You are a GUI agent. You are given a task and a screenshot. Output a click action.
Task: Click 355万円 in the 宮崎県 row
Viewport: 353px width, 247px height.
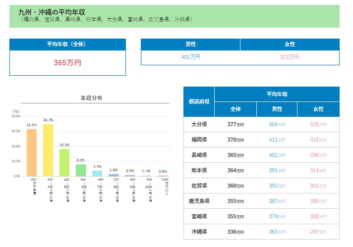(235, 216)
